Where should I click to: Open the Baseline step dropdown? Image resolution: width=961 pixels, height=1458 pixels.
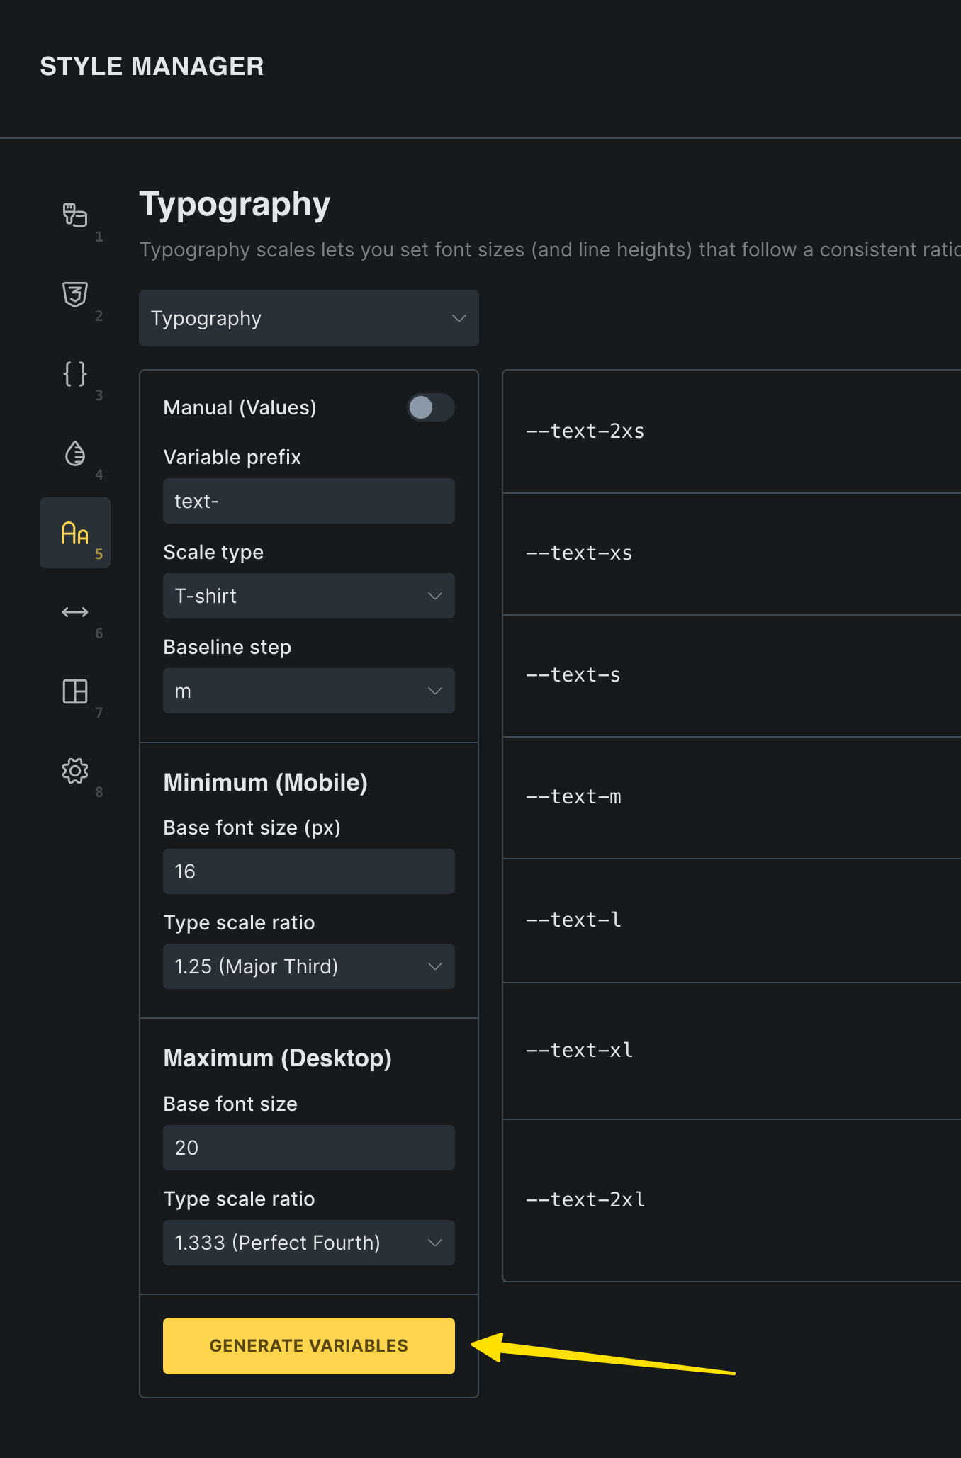pos(308,691)
